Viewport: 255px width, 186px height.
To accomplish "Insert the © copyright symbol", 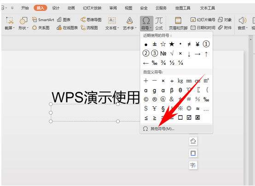I will [x=146, y=99].
